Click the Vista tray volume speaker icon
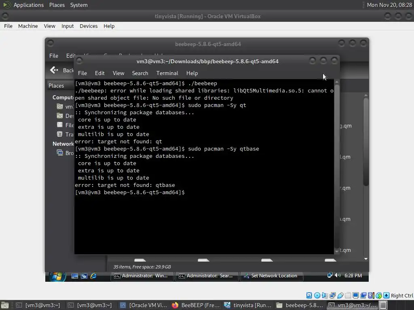This screenshot has width=414, height=310. click(338, 275)
